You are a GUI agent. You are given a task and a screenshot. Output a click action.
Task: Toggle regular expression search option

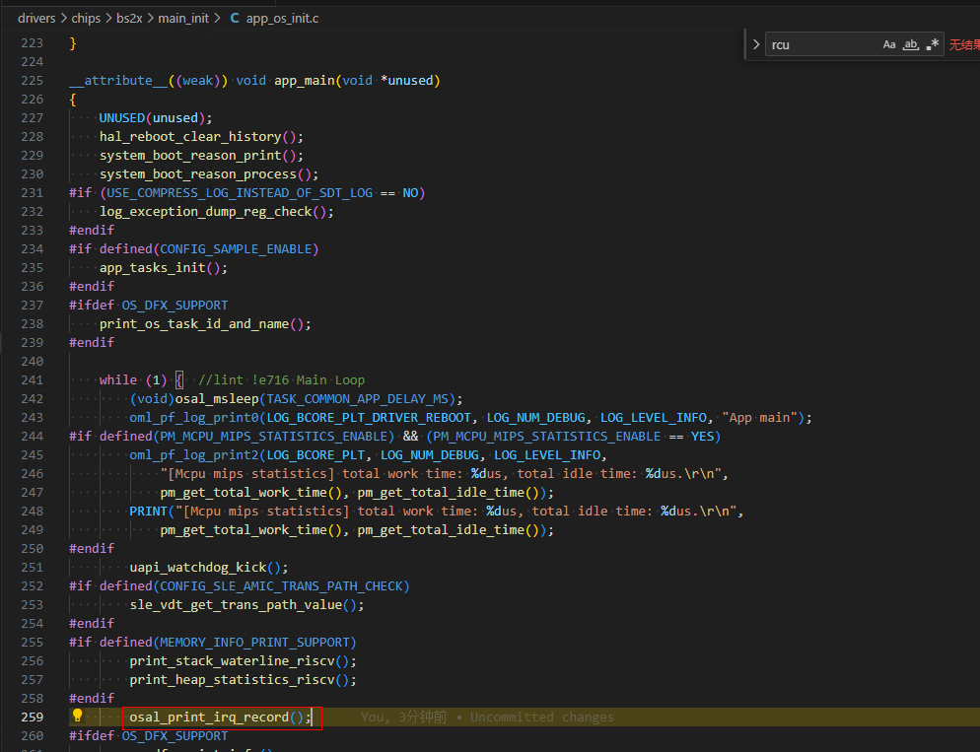point(933,44)
